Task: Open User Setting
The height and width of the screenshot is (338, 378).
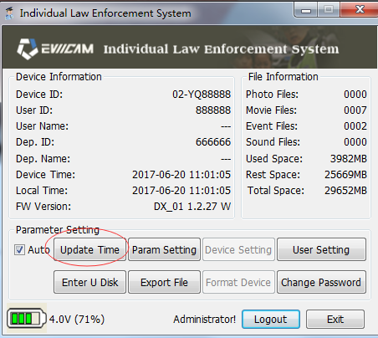Action: point(321,249)
